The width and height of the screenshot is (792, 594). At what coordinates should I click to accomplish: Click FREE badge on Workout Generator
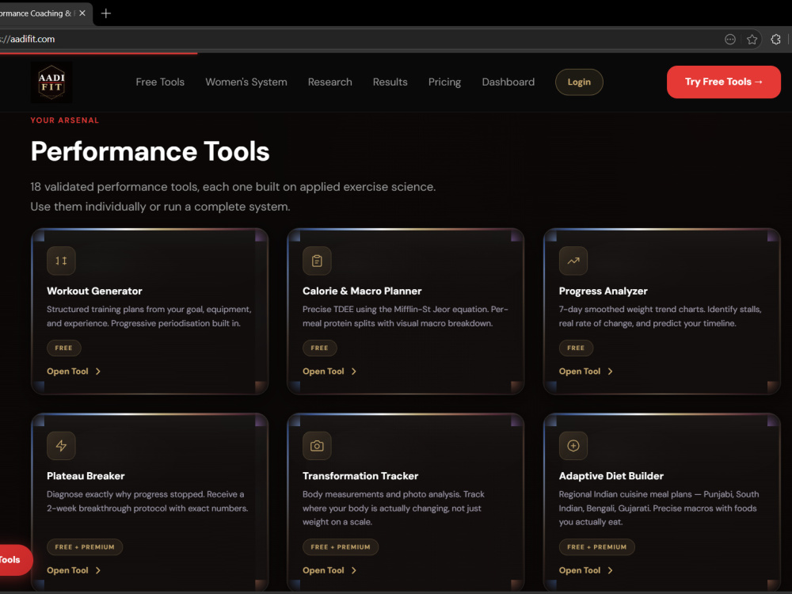tap(63, 348)
